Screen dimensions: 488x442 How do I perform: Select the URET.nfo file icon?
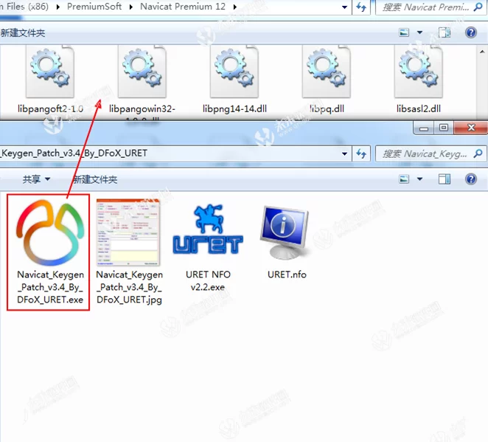click(x=287, y=232)
